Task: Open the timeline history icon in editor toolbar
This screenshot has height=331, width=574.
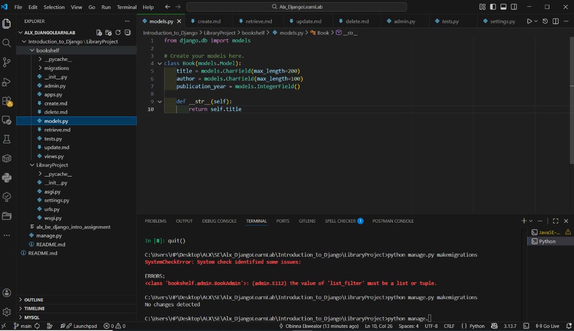Action: click(x=545, y=21)
